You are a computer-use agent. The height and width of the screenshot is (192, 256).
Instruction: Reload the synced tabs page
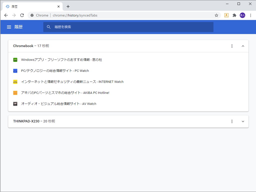pos(22,15)
